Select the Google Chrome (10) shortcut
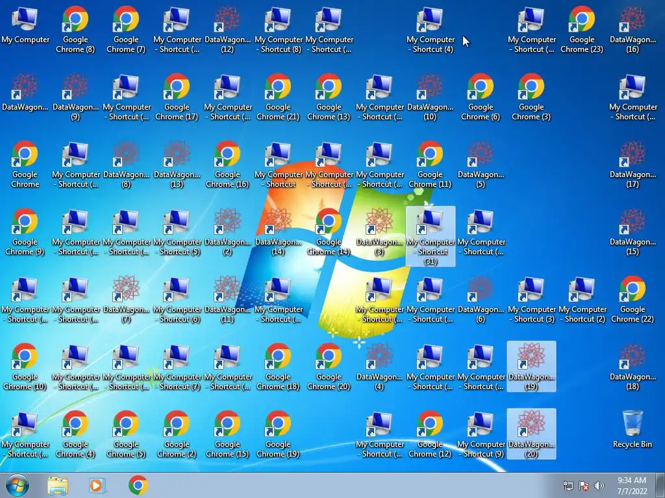665x498 pixels. tap(25, 367)
